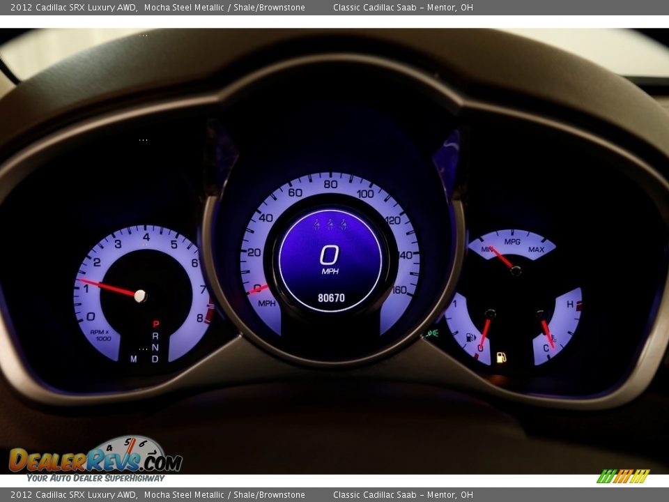This screenshot has height=502, width=669.
Task: Click the coolant temperature symbol on gauge
Action: pyautogui.click(x=553, y=338)
